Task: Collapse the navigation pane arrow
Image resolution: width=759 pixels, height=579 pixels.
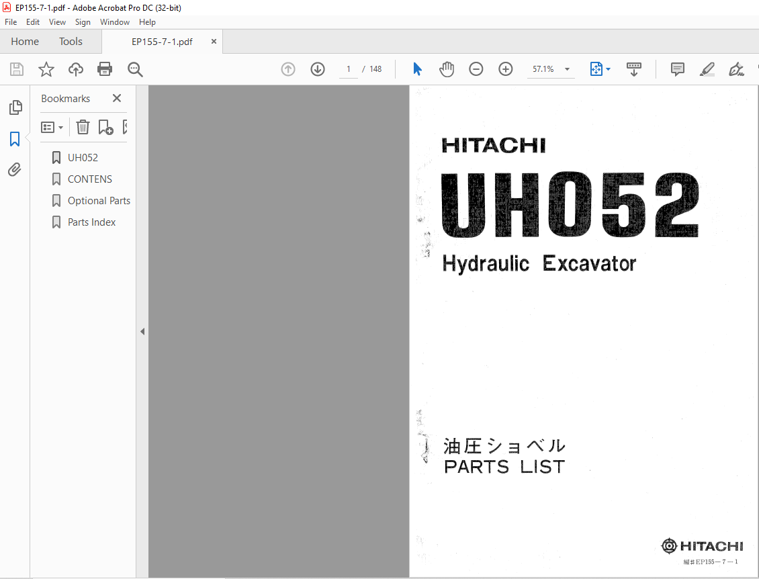Action: tap(142, 332)
